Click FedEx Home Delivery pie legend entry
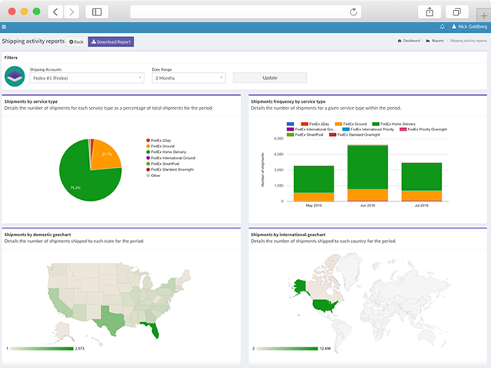 pos(166,152)
